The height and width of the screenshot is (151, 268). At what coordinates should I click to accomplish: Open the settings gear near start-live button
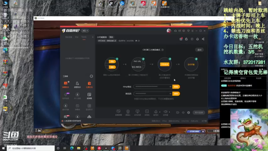pos(189,112)
